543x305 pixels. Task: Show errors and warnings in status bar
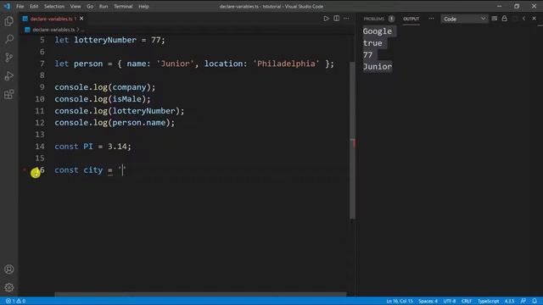(15, 301)
